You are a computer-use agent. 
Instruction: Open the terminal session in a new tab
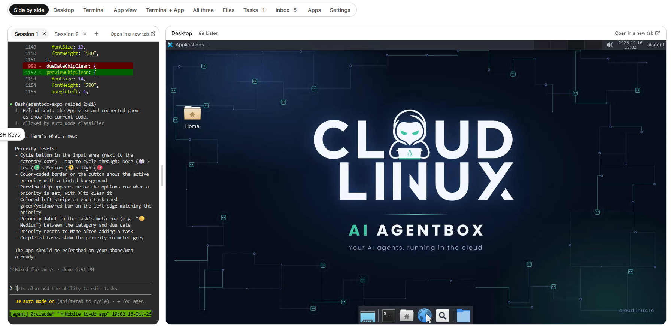[133, 34]
